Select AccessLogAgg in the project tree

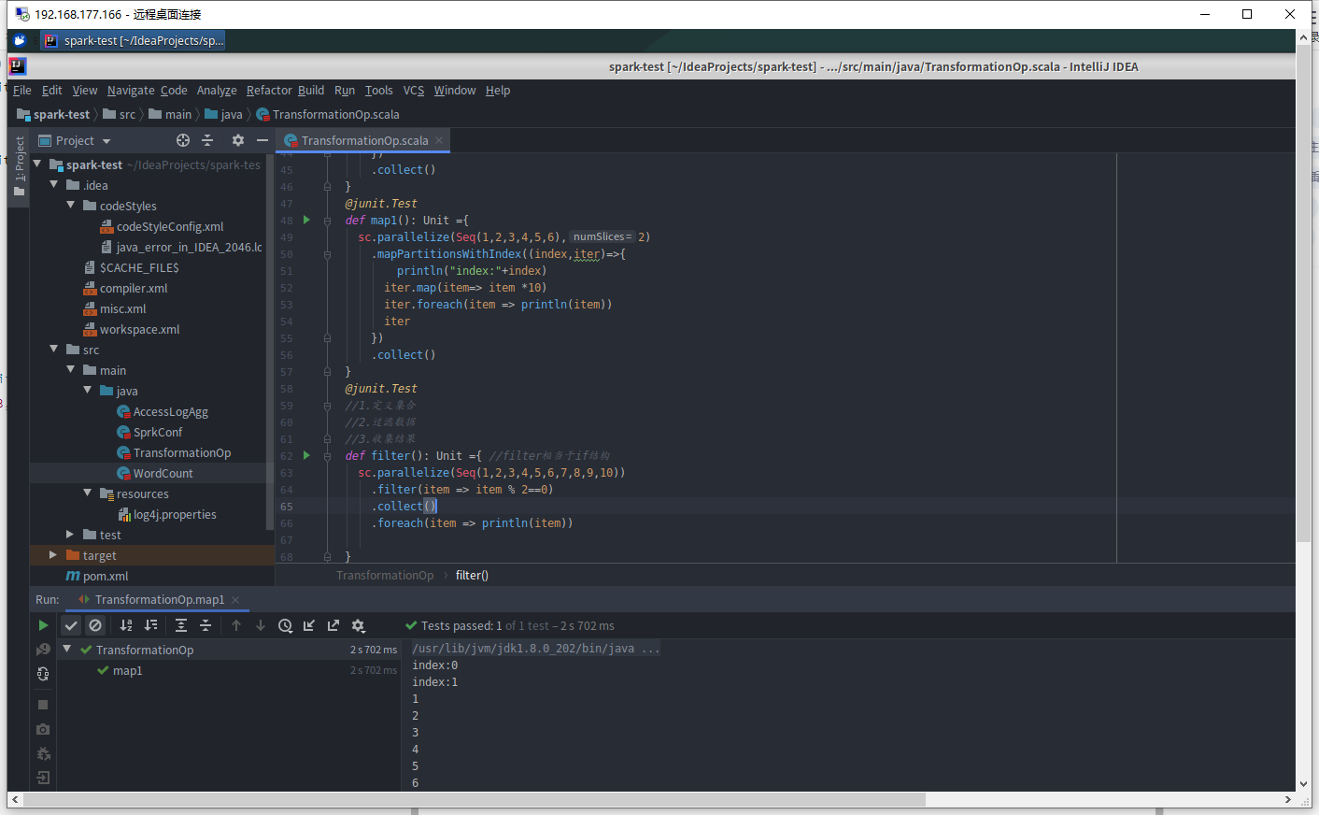coord(171,412)
